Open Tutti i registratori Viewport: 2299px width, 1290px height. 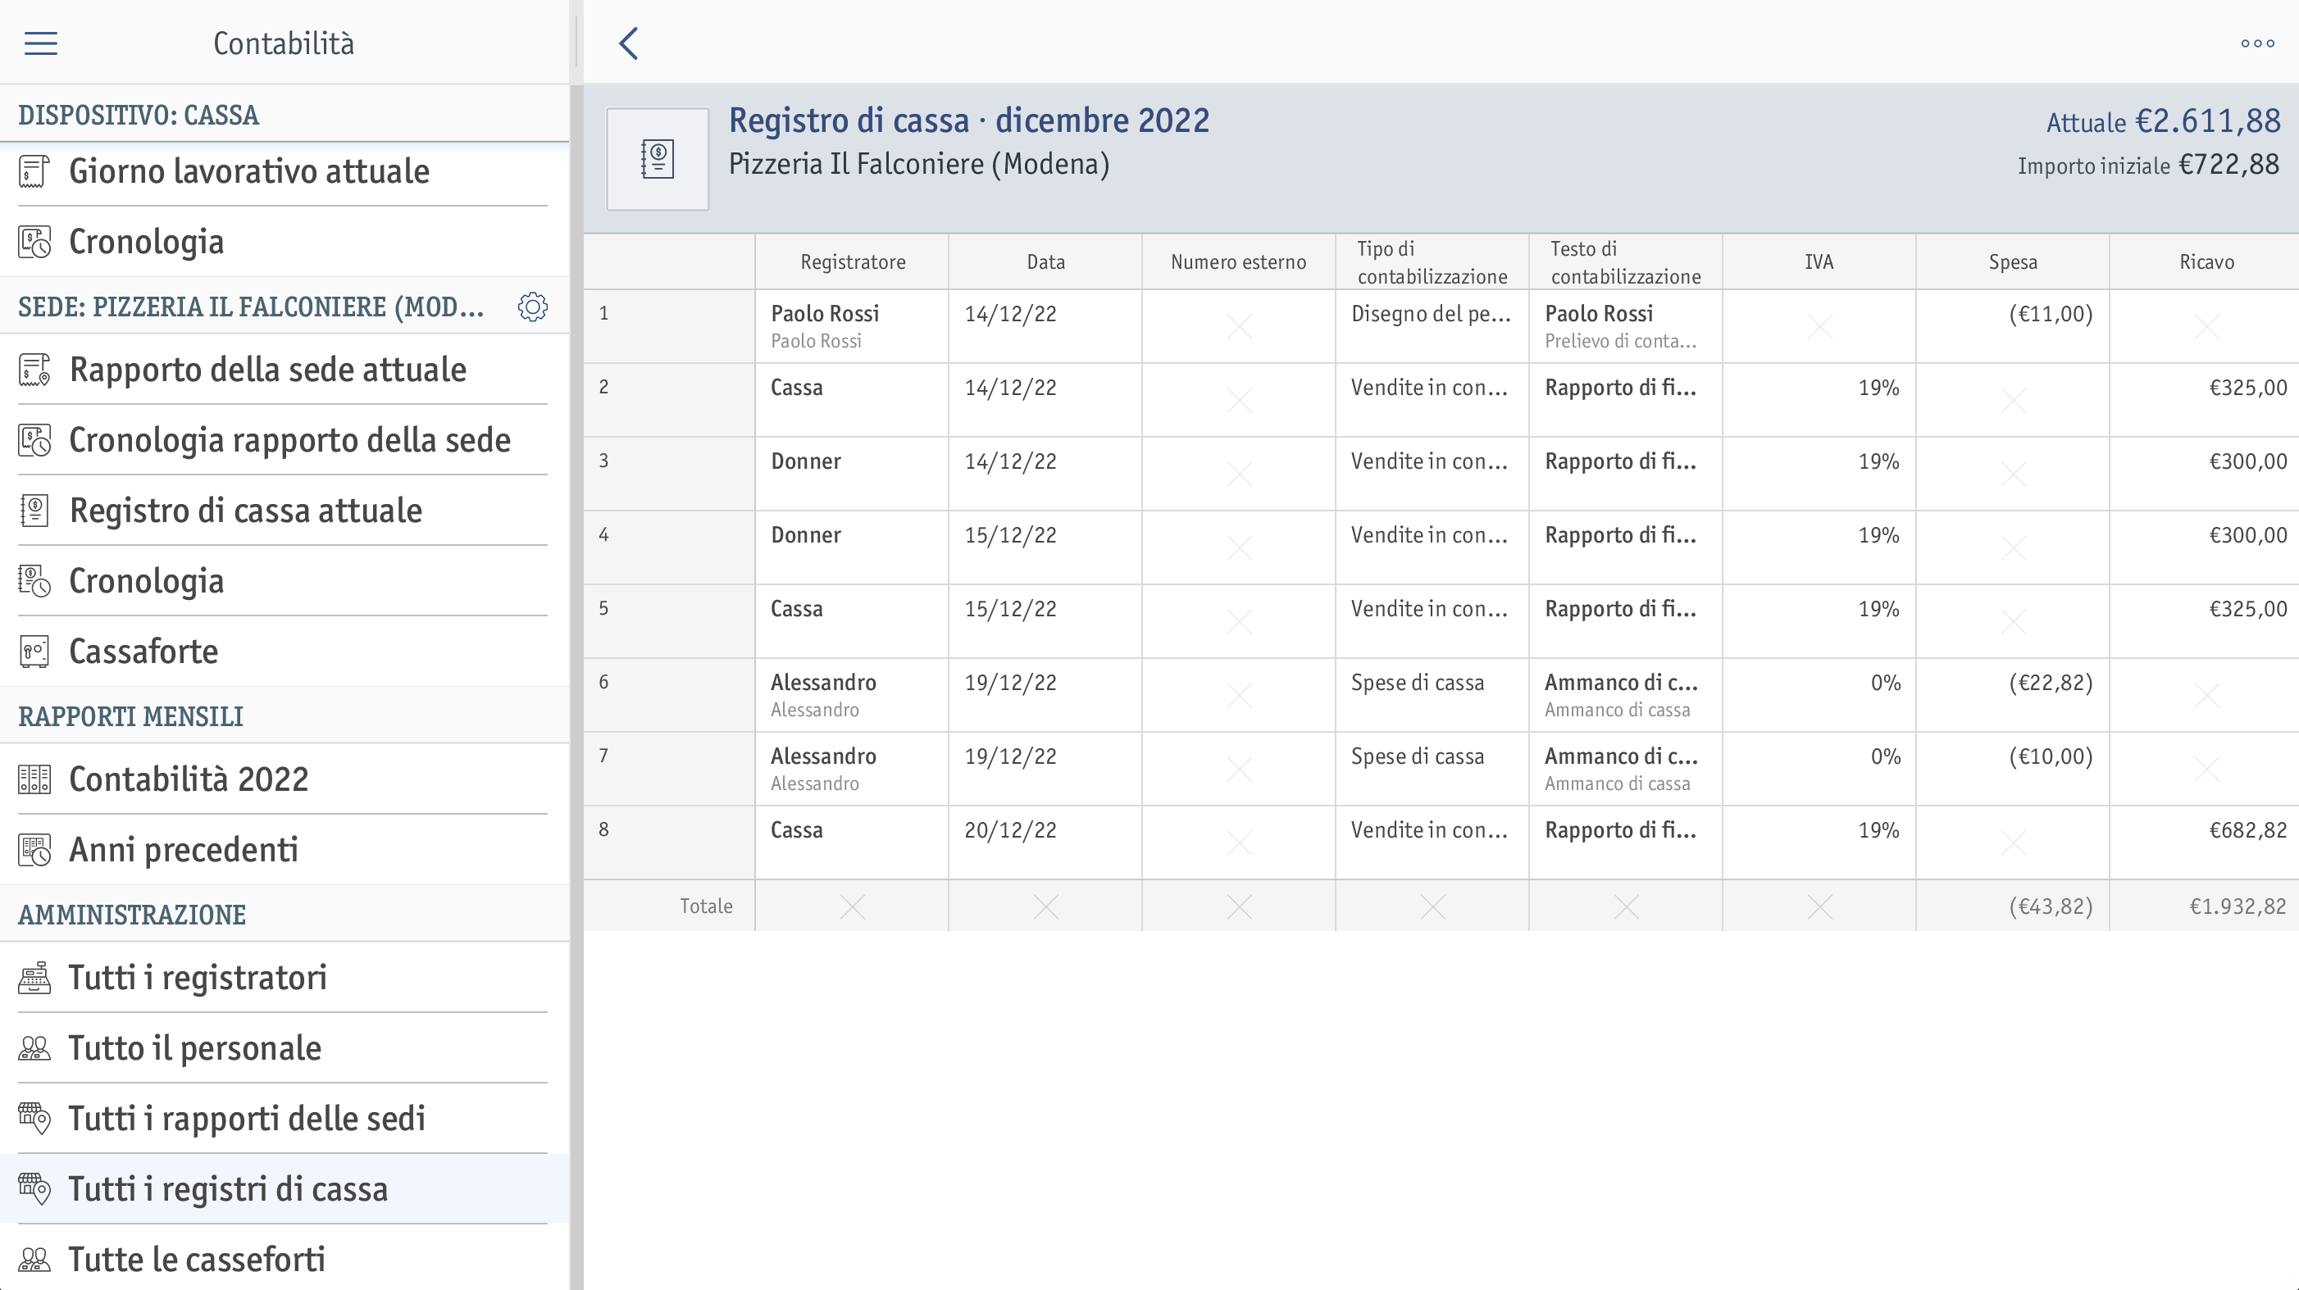pyautogui.click(x=284, y=978)
